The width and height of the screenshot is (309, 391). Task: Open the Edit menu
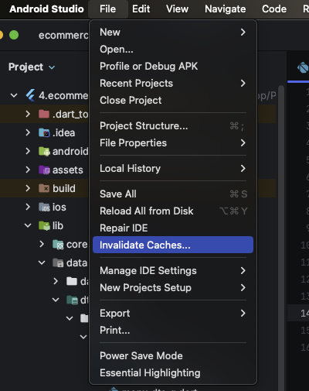(141, 9)
